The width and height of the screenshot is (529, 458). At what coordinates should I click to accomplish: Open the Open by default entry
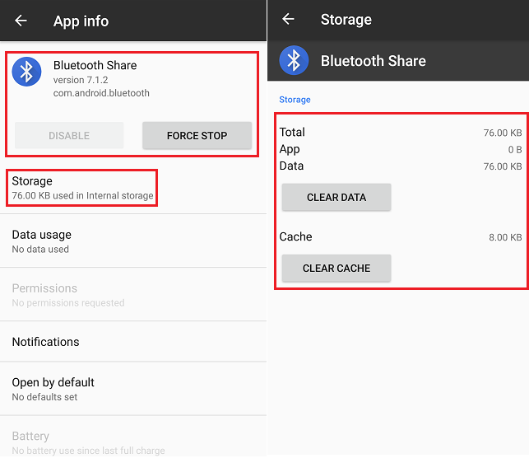[133, 389]
